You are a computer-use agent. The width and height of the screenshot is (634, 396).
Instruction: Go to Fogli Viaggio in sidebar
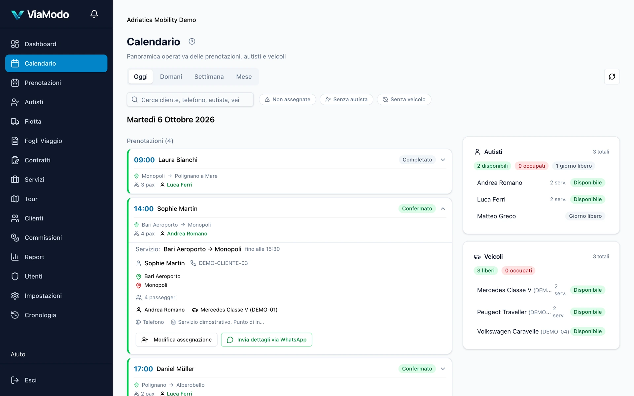56,141
